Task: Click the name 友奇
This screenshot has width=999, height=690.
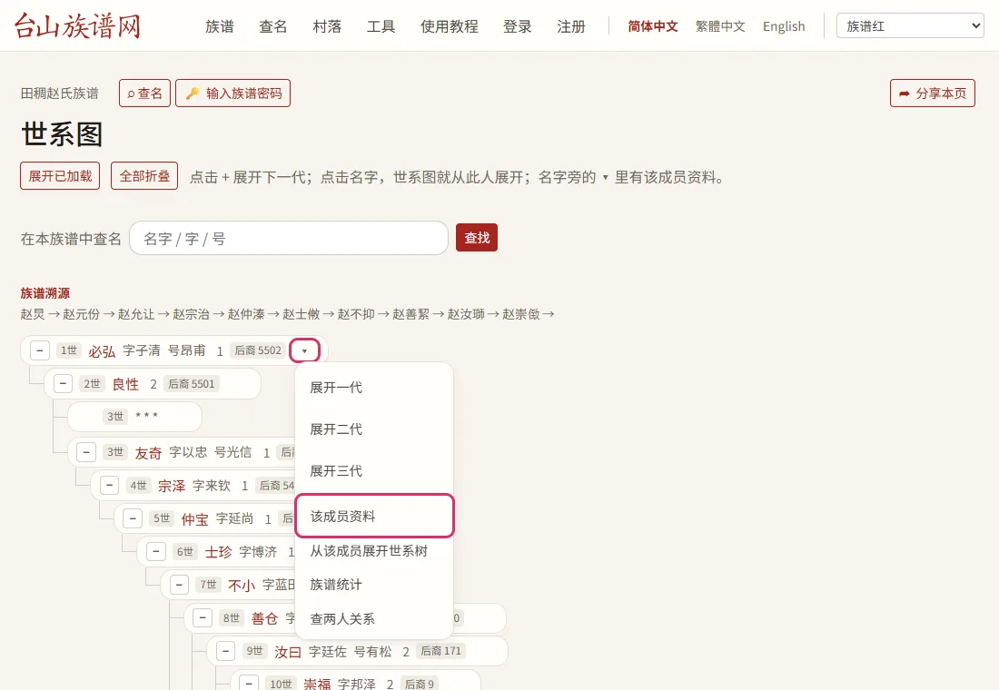Action: click(x=148, y=453)
